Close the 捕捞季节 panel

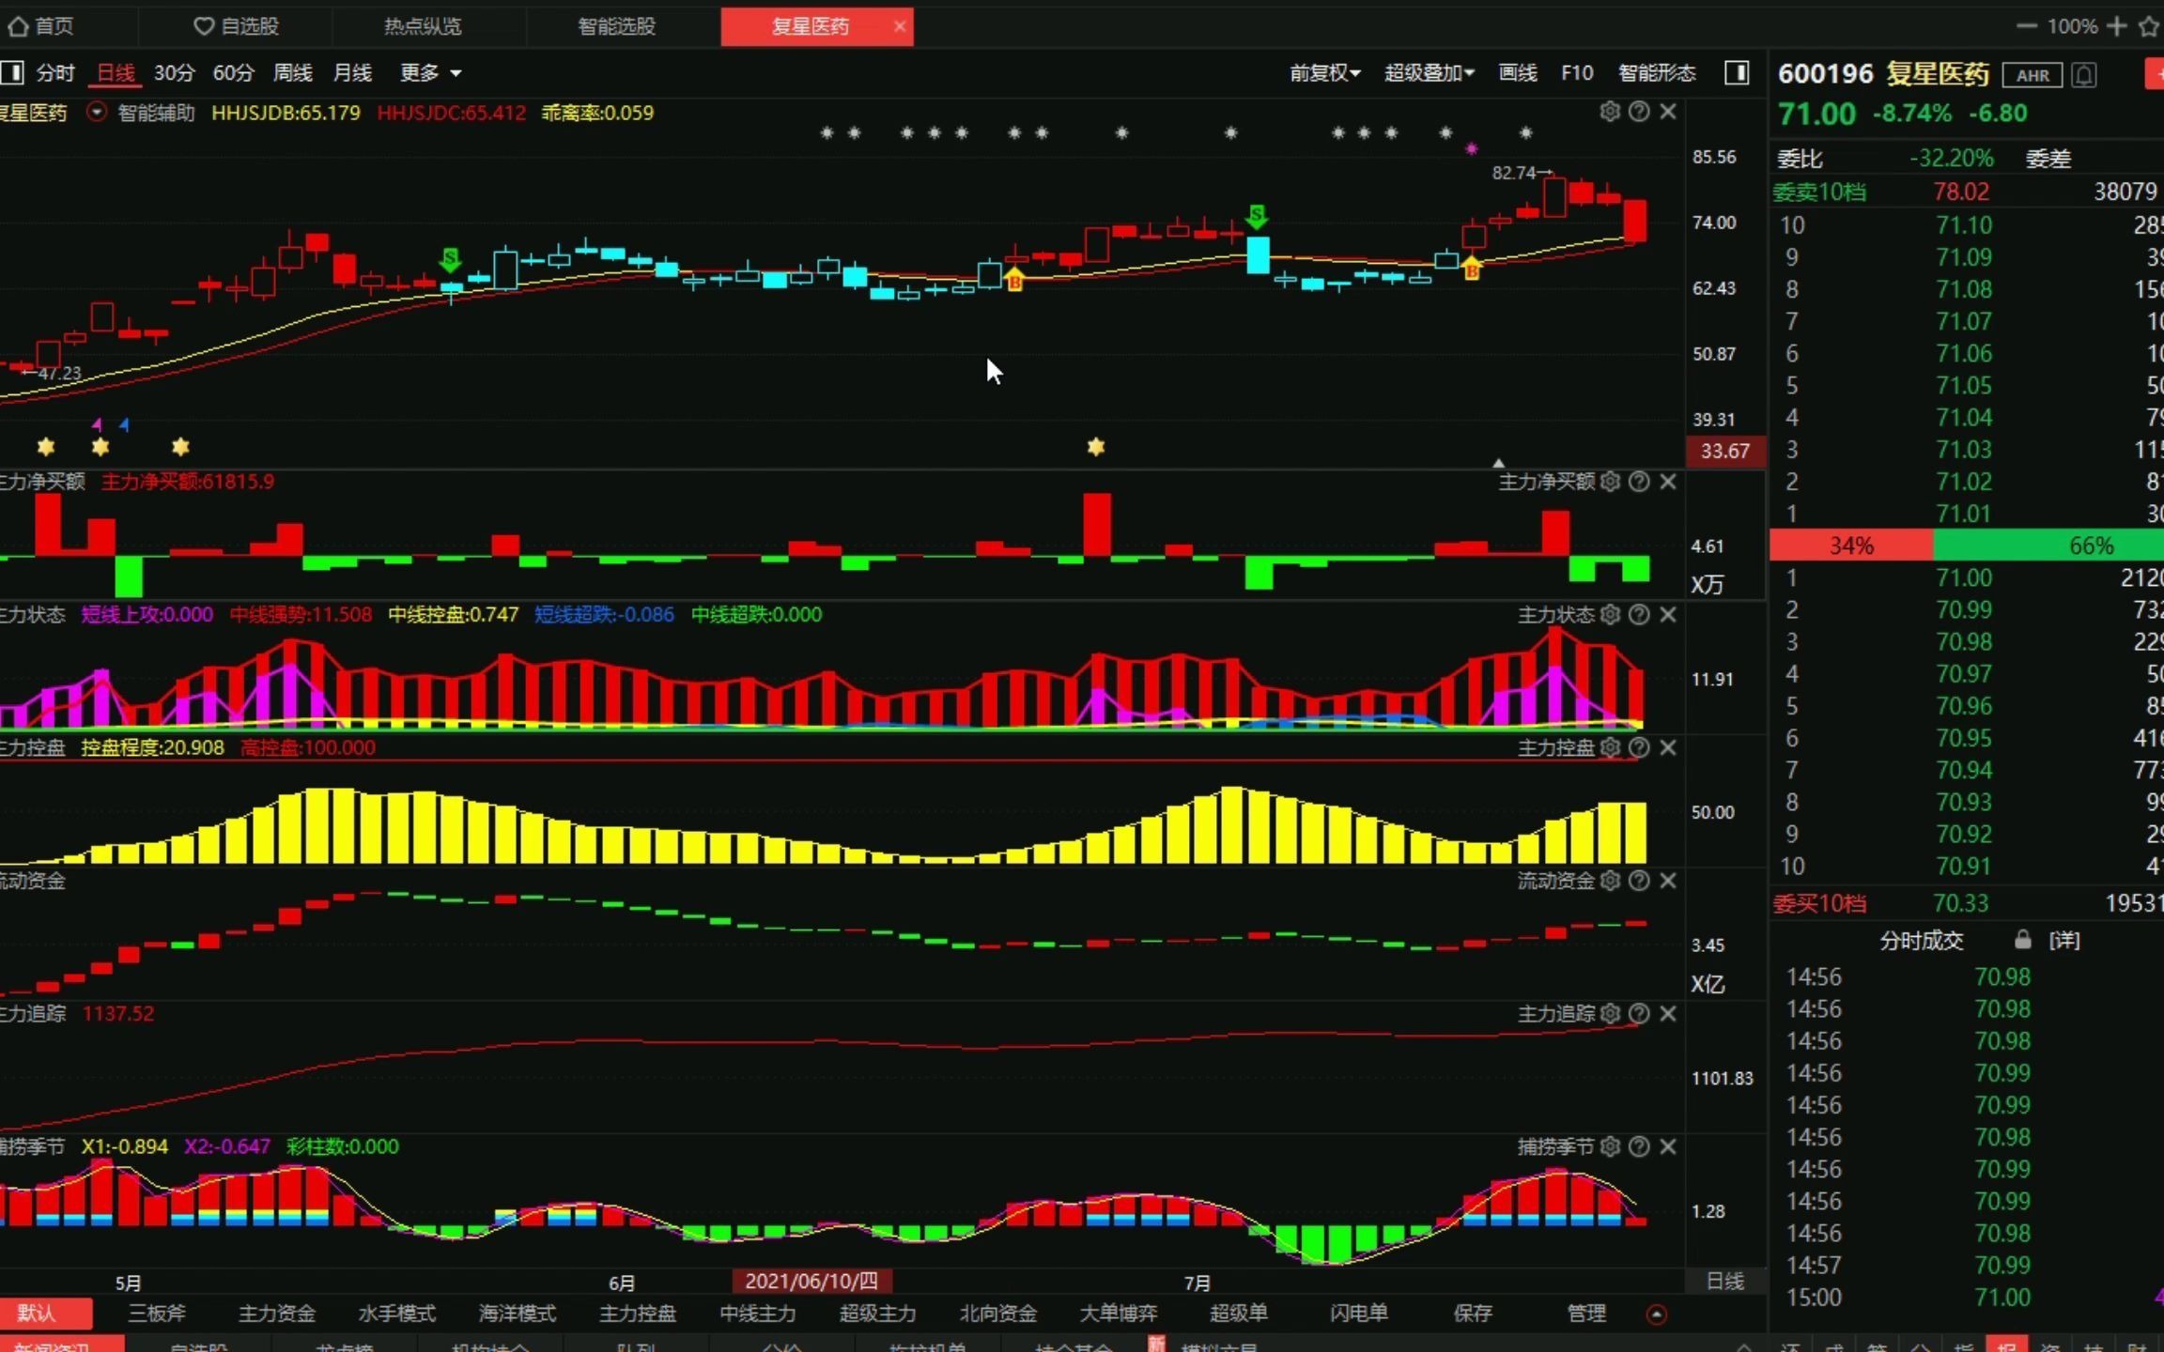tap(1668, 1146)
